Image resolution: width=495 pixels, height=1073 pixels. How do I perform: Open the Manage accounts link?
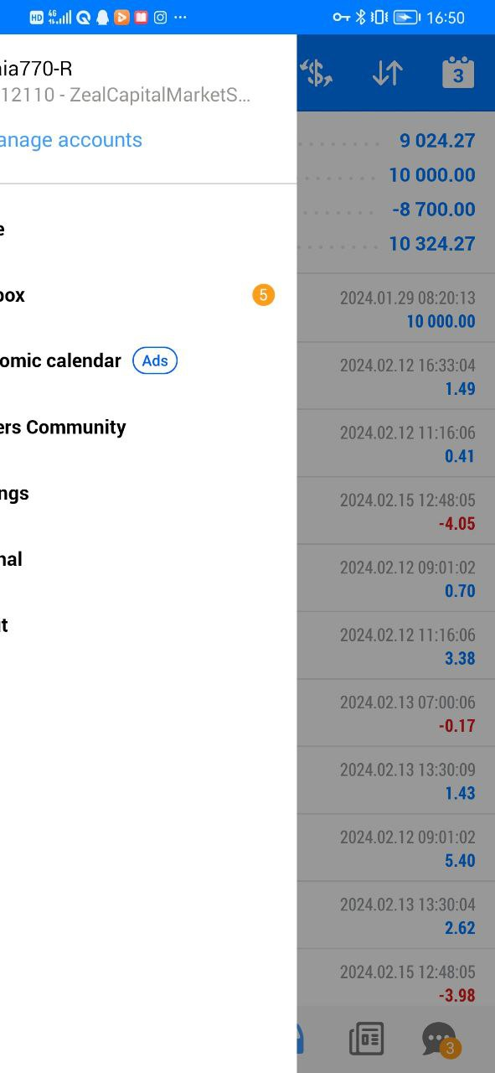71,140
